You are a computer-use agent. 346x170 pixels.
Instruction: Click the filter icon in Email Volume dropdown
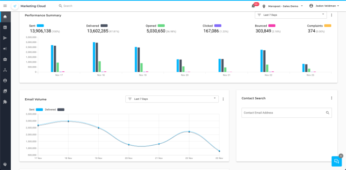tap(130, 99)
